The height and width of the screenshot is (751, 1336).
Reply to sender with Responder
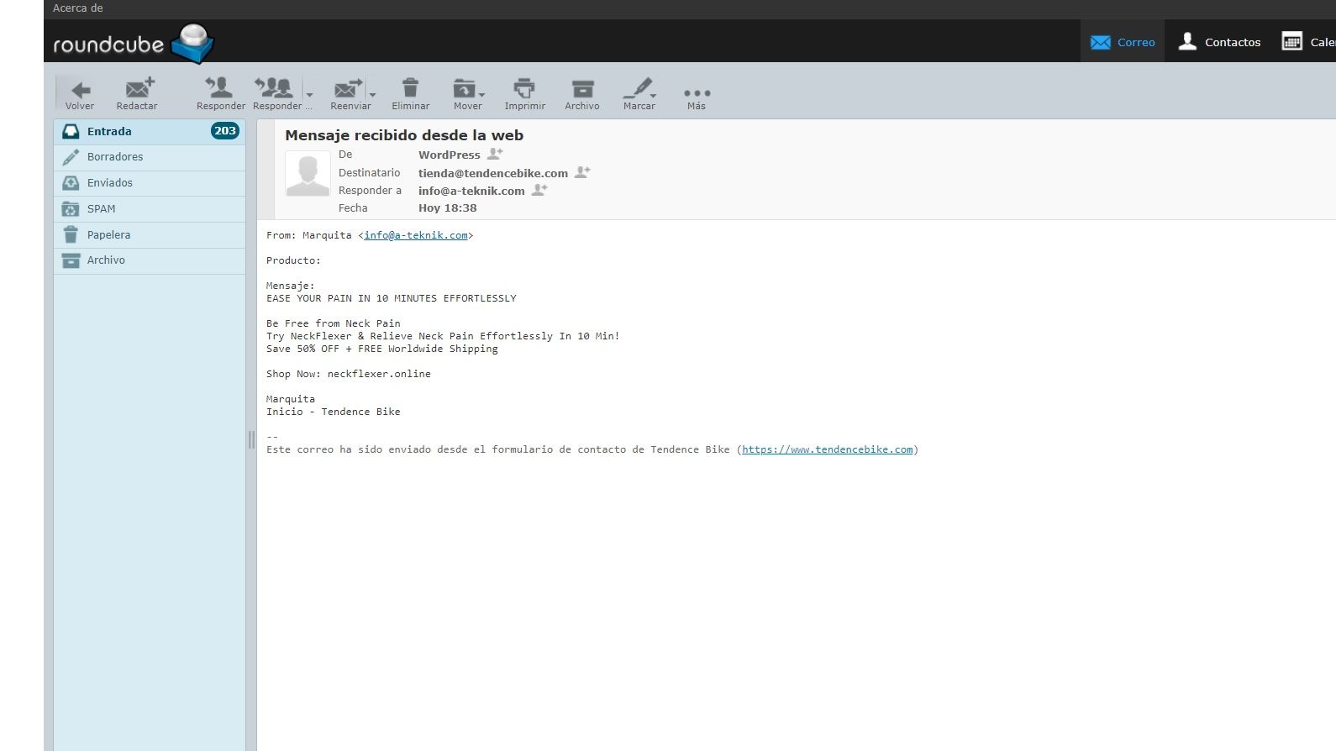[x=220, y=93]
